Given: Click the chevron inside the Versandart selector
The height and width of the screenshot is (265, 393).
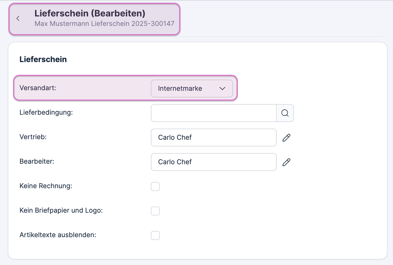Looking at the screenshot, I should click(222, 88).
